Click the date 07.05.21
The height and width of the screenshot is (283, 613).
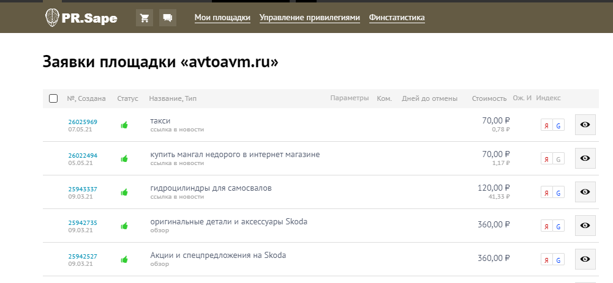click(x=80, y=129)
